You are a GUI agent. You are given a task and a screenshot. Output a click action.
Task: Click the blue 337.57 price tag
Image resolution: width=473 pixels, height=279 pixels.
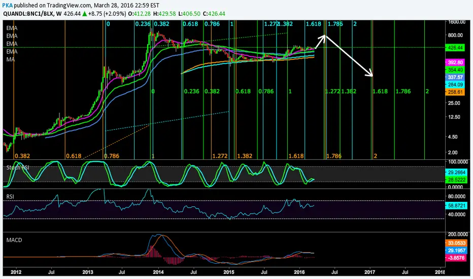[x=455, y=77]
